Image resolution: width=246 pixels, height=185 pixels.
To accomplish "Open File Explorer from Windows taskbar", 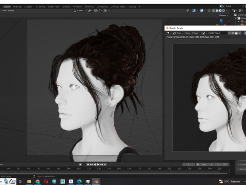I will click(x=29, y=181).
